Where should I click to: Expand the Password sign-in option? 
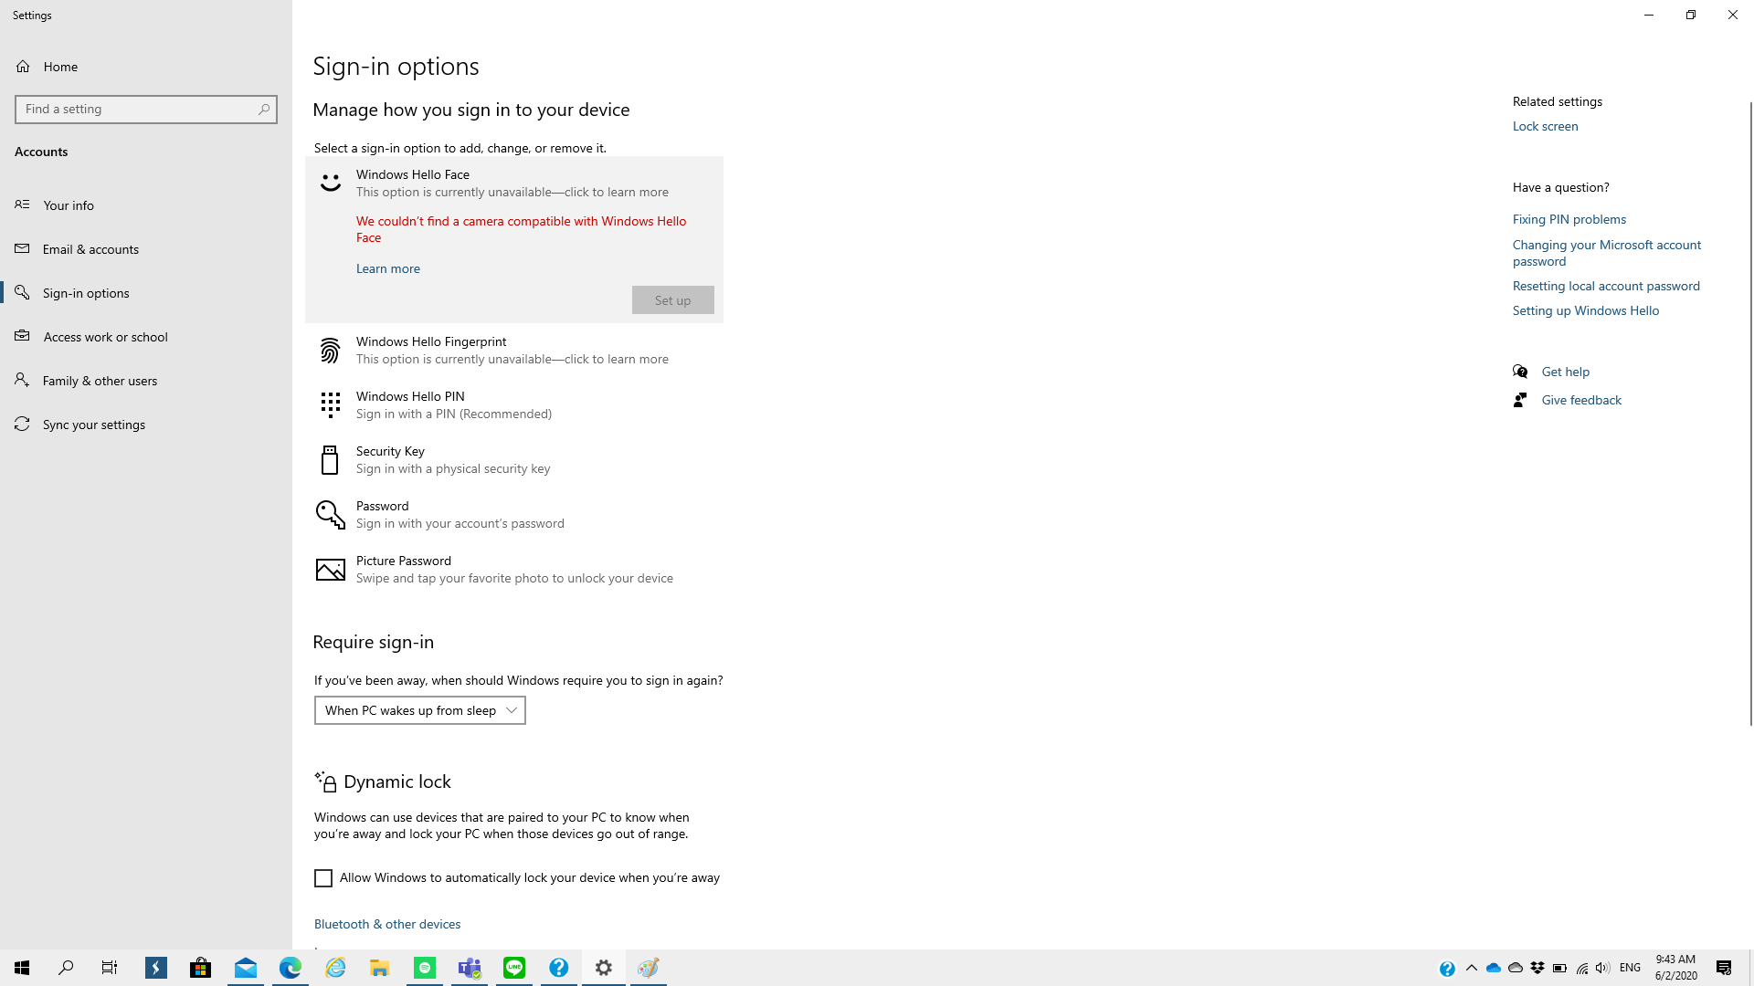tap(514, 515)
